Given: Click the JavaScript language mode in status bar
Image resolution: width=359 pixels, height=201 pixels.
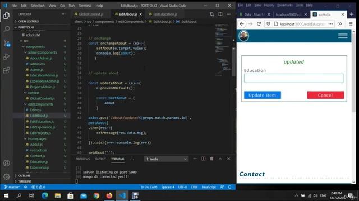Looking at the screenshot, I should [209, 187].
